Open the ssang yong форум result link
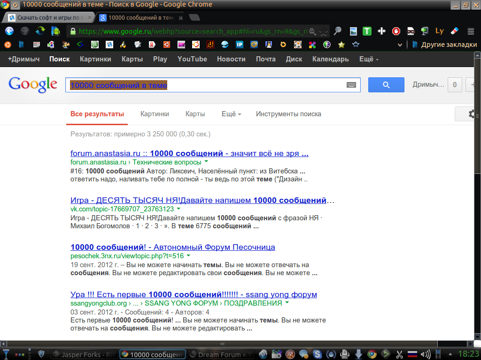481x360 pixels. (194, 294)
